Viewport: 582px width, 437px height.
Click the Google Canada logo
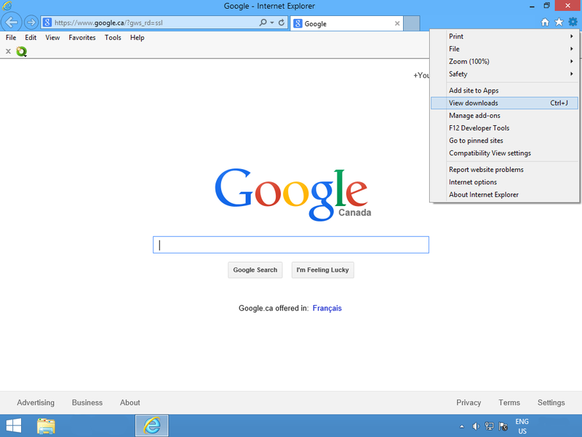coord(292,194)
